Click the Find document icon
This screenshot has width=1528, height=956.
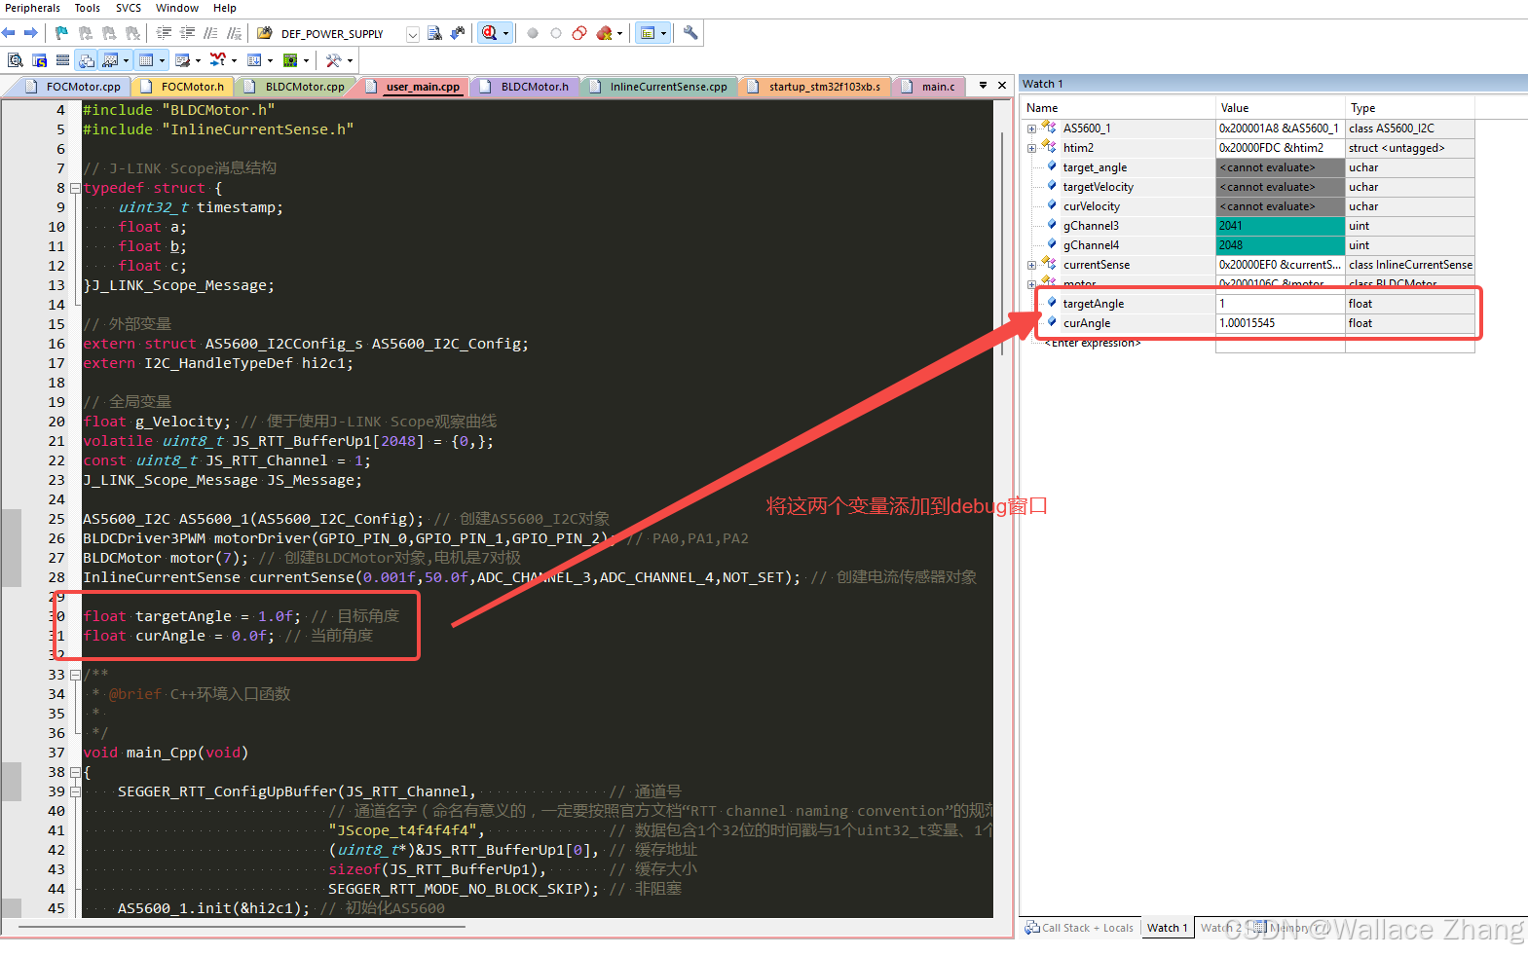(434, 33)
